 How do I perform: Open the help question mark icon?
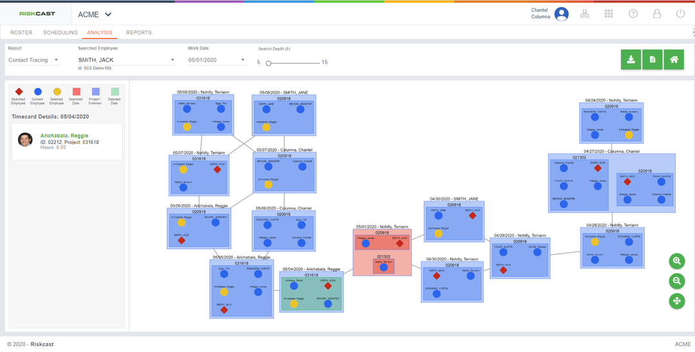coord(633,13)
